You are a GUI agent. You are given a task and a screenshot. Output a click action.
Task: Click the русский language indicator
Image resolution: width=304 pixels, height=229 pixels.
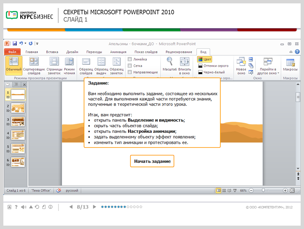(x=72, y=190)
